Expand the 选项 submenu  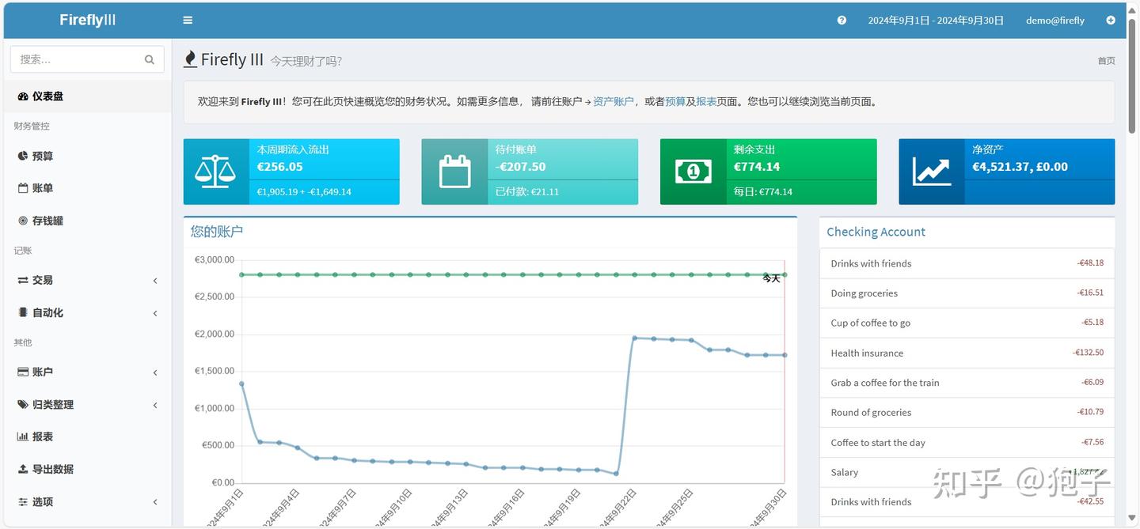point(154,501)
